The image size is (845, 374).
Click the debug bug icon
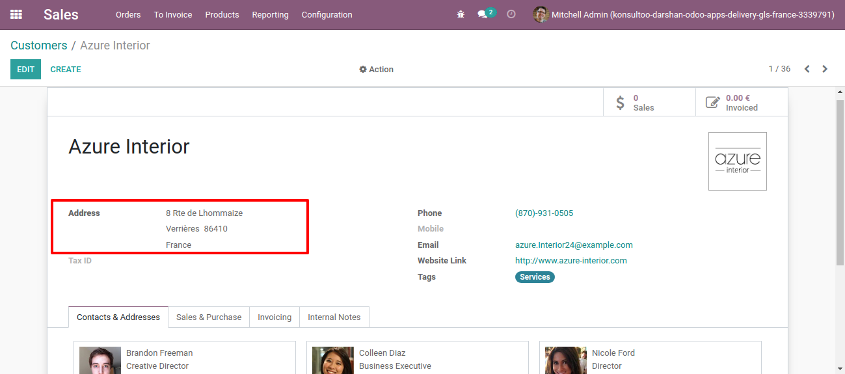(461, 14)
